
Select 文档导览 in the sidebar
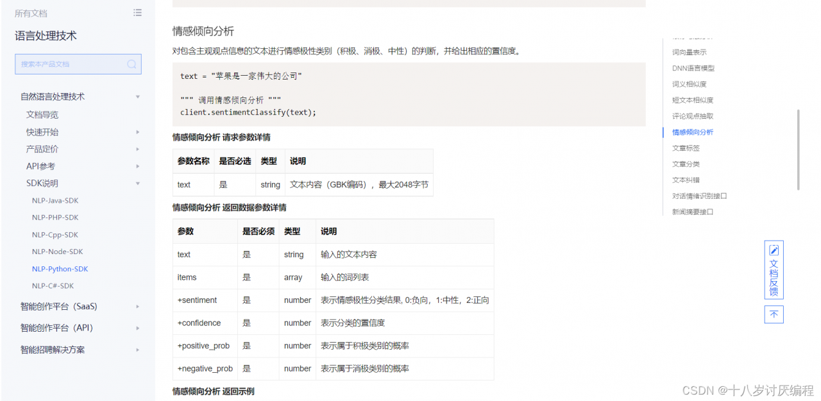tap(44, 114)
